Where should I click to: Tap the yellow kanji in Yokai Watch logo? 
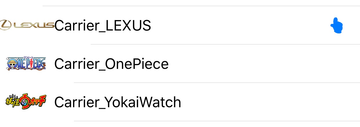[x=12, y=102]
